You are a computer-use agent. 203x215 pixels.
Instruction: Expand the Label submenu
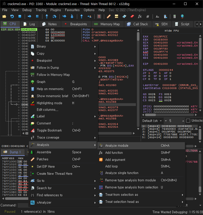point(63,116)
